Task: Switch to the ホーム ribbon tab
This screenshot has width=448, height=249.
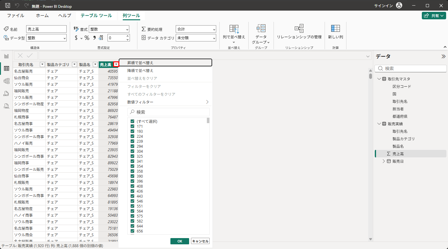Action: (x=42, y=15)
